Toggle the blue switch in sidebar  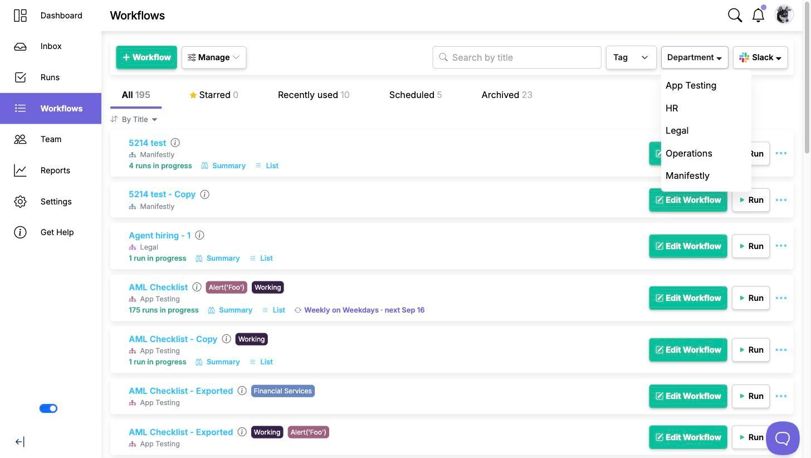(x=48, y=408)
